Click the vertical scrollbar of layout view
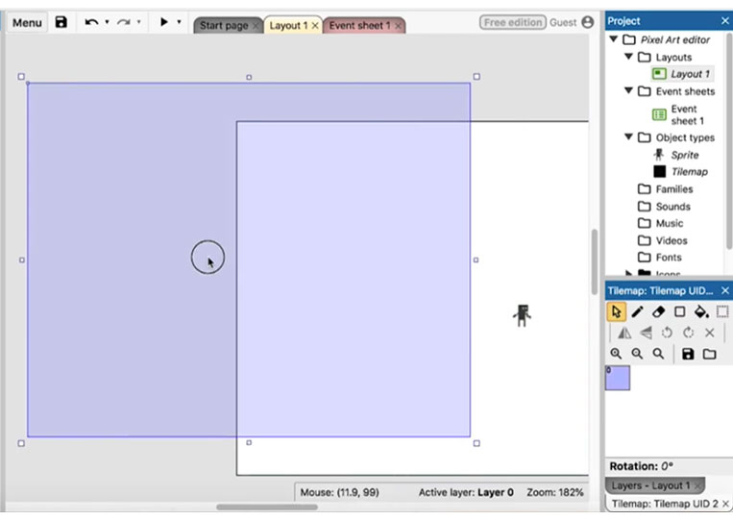733x520 pixels. pos(594,261)
